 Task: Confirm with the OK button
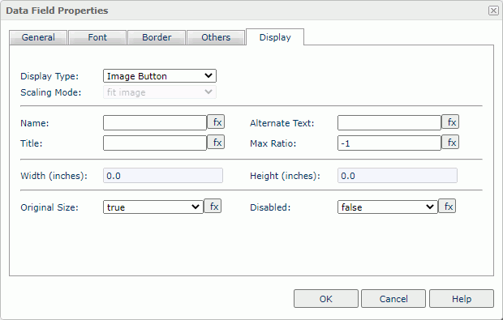coord(326,299)
